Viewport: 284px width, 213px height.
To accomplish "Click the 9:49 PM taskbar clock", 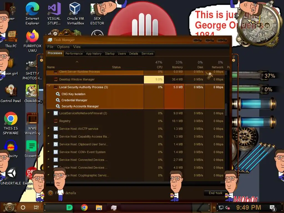I will coord(248,207).
